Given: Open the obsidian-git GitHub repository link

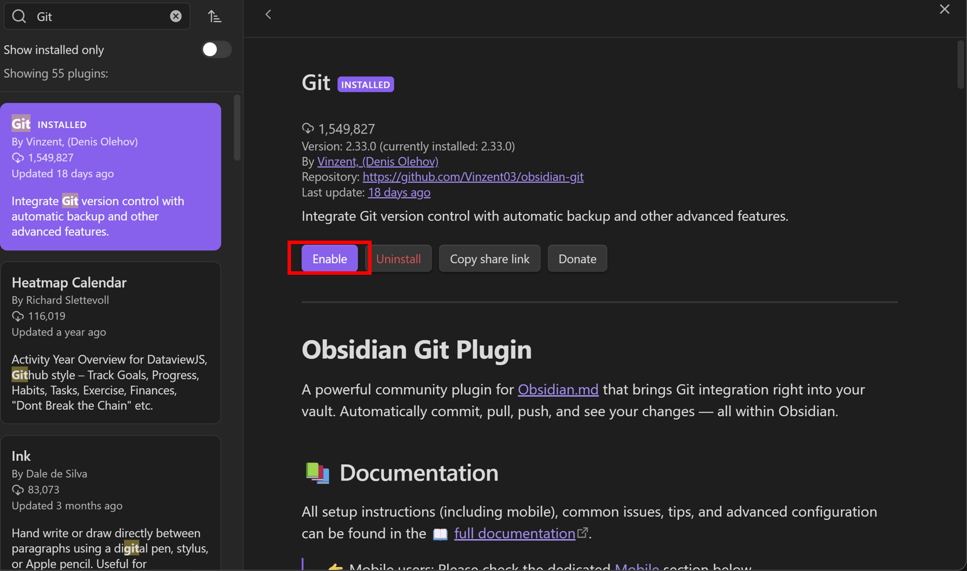Looking at the screenshot, I should pos(473,177).
